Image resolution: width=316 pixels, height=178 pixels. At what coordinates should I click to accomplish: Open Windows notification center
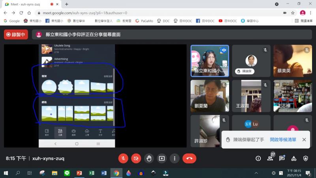click(x=308, y=173)
